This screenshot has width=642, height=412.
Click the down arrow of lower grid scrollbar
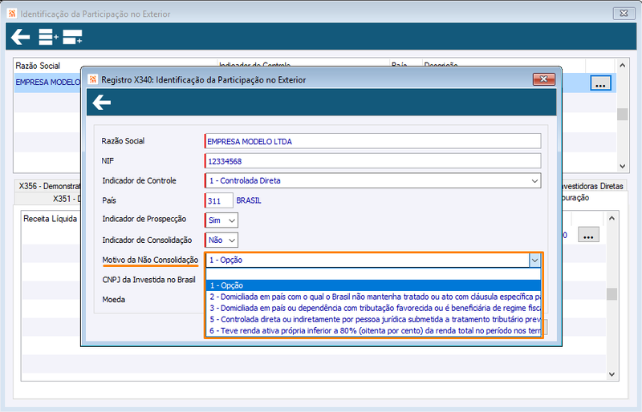[612, 374]
